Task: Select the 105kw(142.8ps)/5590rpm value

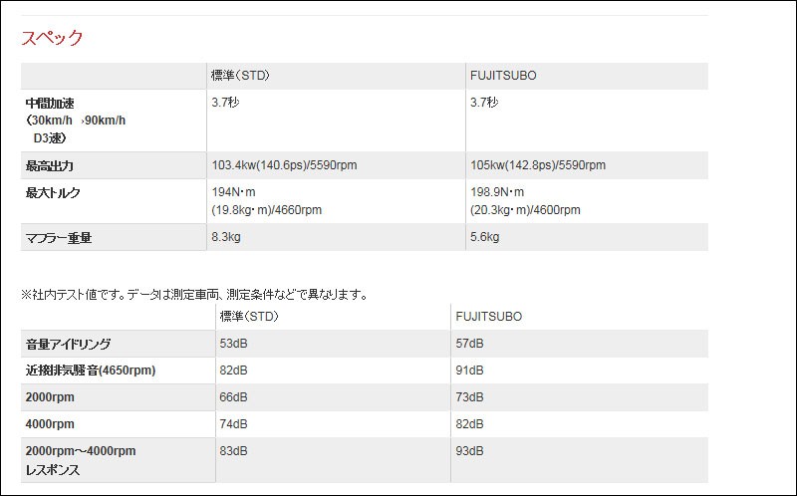Action: tap(538, 165)
